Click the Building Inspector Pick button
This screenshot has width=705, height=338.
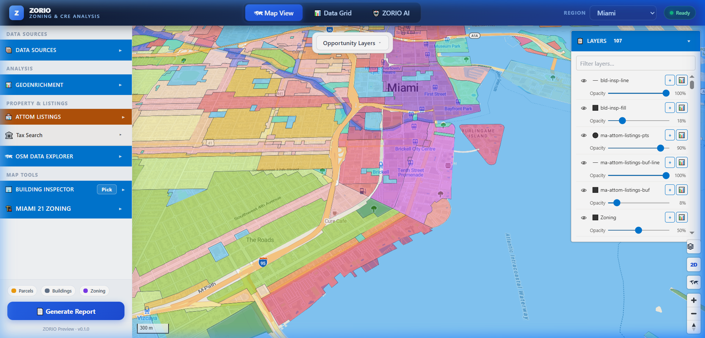coord(107,190)
